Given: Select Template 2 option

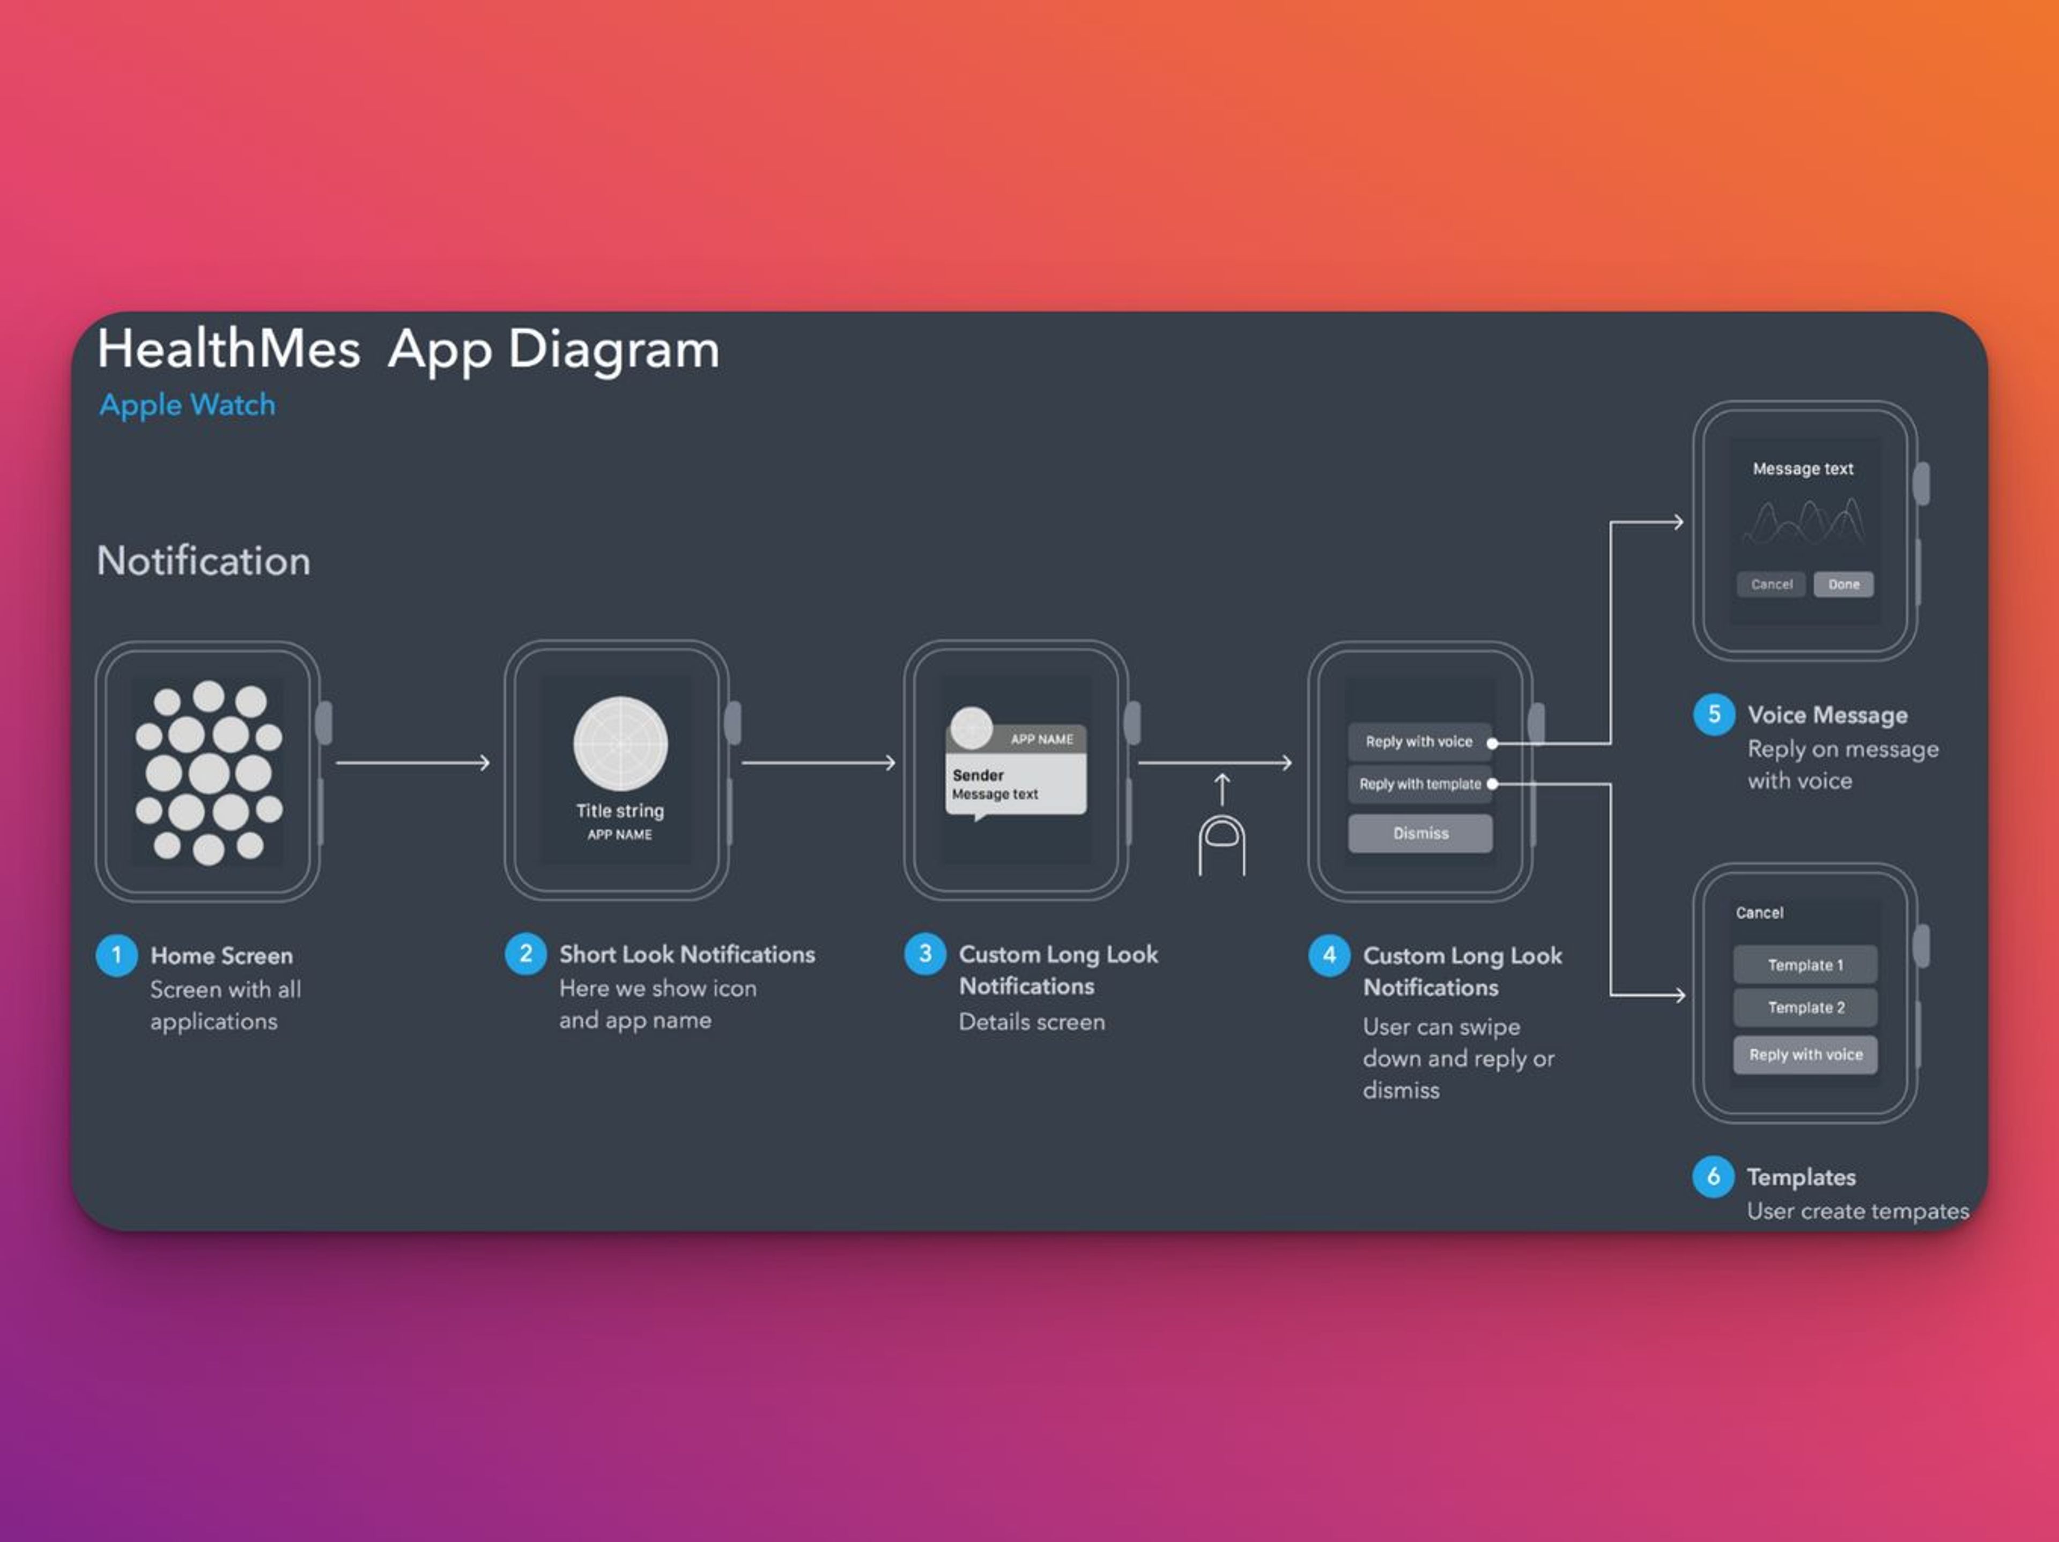Looking at the screenshot, I should tap(1805, 1008).
